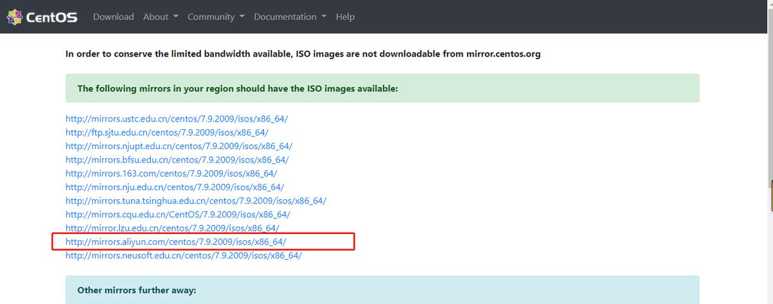Open the mirrors.nju.edu.cn mirror link

pyautogui.click(x=175, y=187)
